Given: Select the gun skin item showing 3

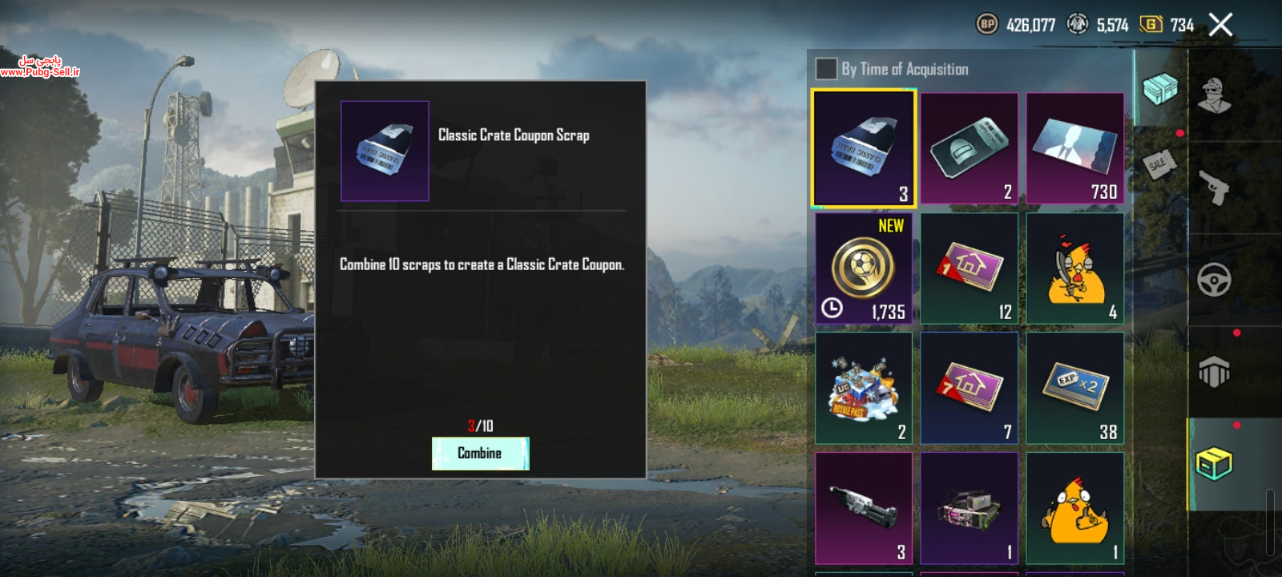Looking at the screenshot, I should pos(864,508).
